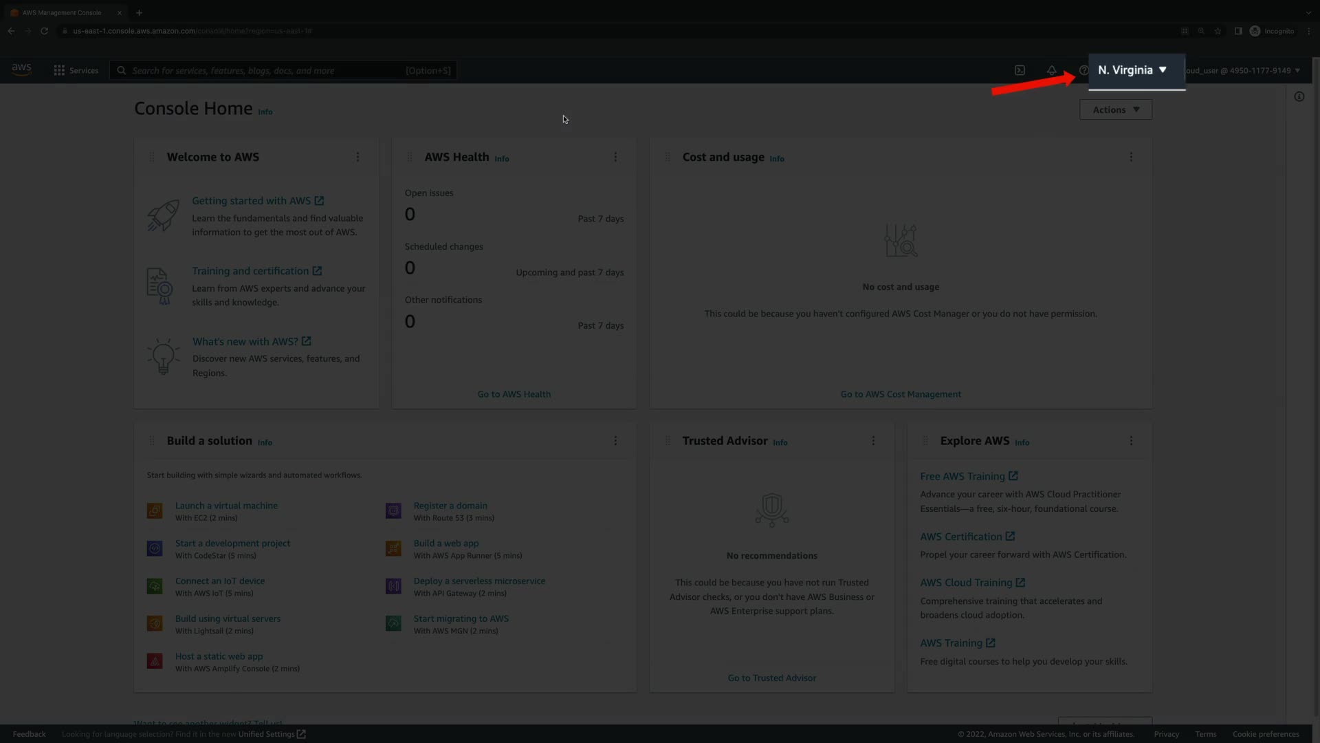The image size is (1320, 743).
Task: Open the Trusted Advisor widget options menu
Action: tap(873, 440)
